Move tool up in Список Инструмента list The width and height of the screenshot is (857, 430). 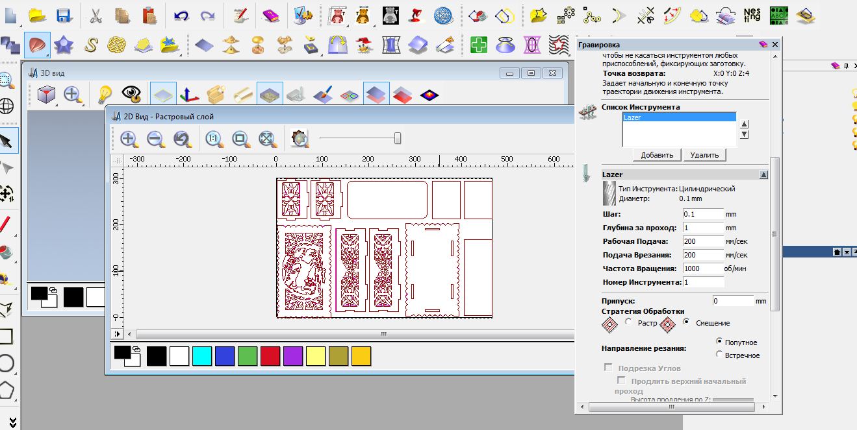[x=745, y=125]
